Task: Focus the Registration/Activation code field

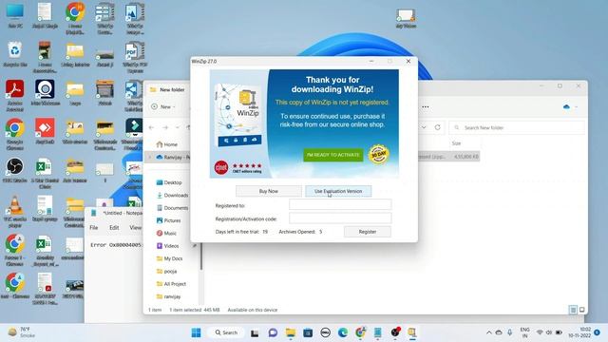Action: 340,218
